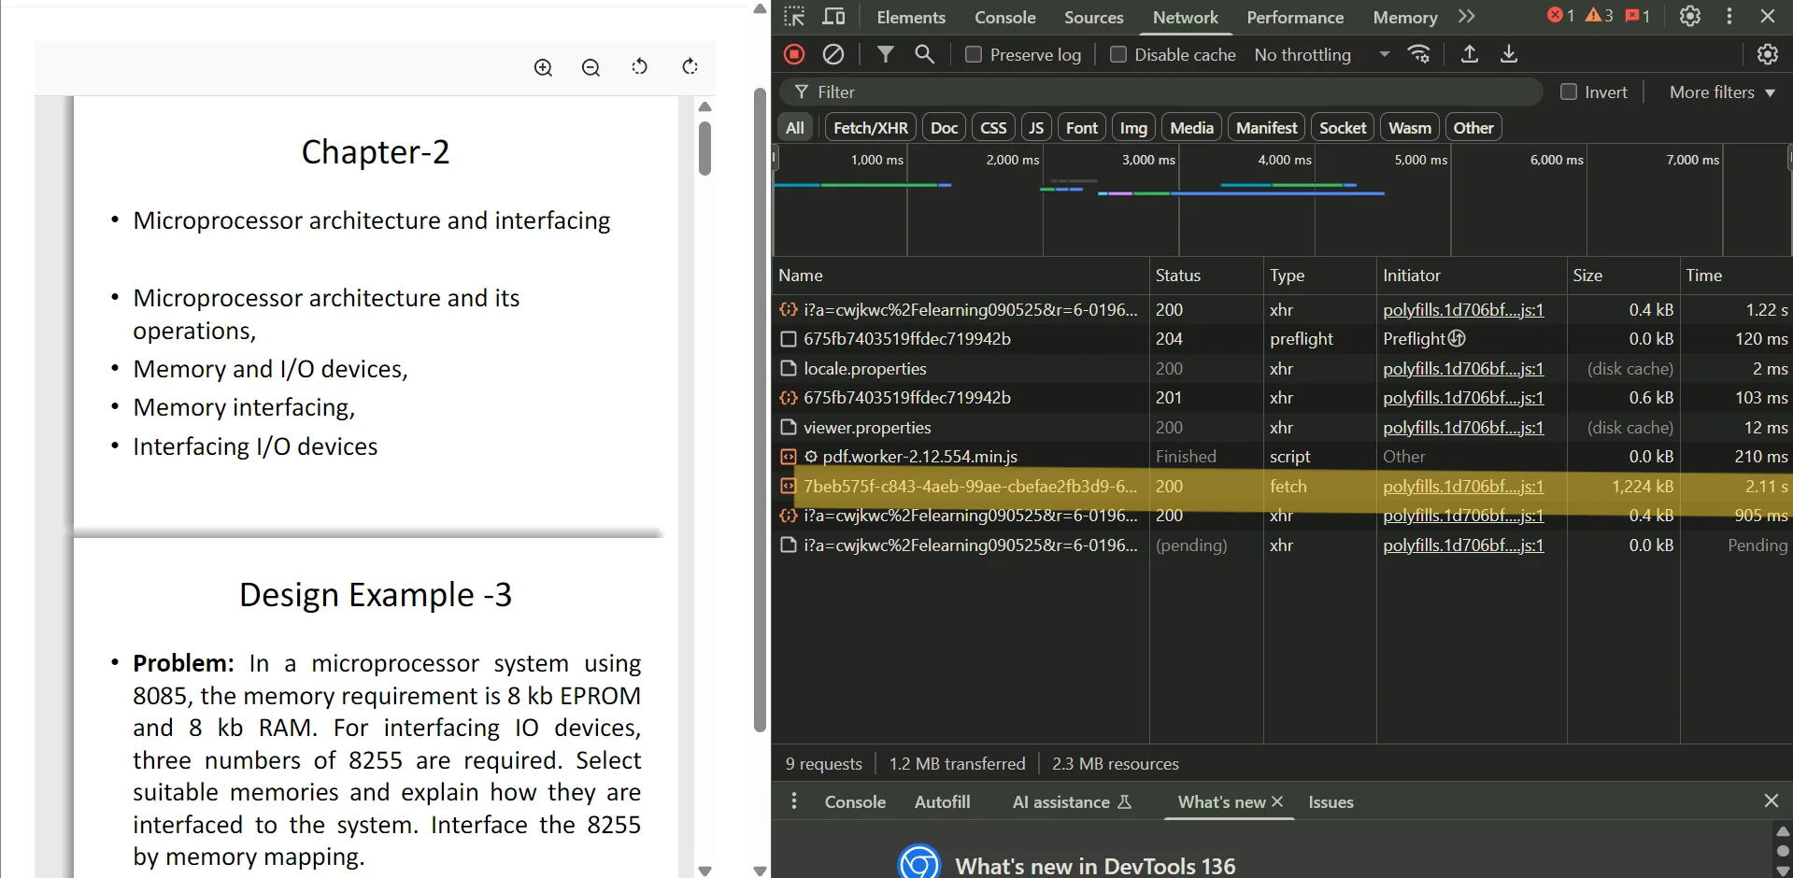1793x878 pixels.
Task: Check the Invert filter checkbox
Action: 1569,92
